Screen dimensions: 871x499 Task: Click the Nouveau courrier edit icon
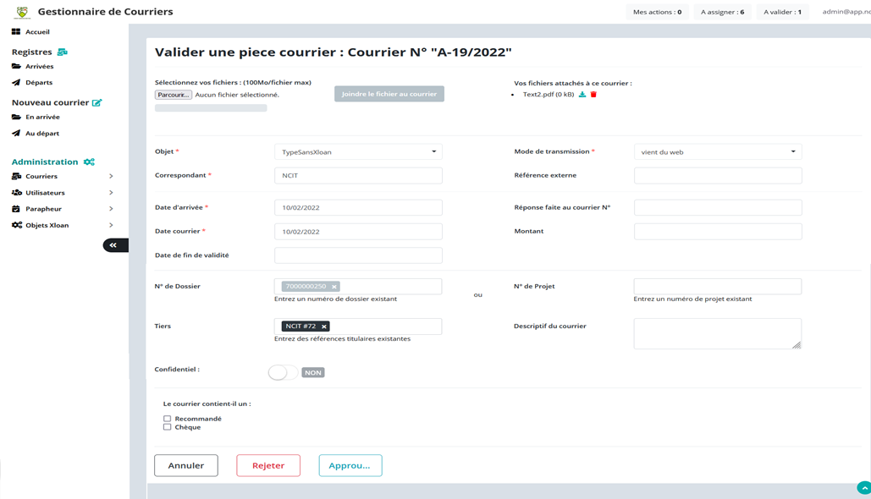[x=97, y=103]
